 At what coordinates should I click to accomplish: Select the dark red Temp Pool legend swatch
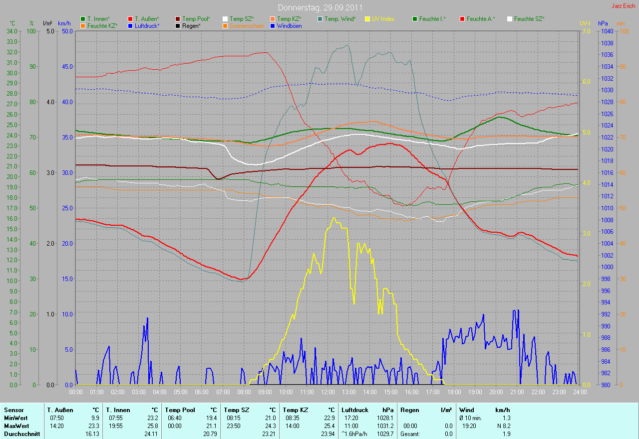pos(178,19)
